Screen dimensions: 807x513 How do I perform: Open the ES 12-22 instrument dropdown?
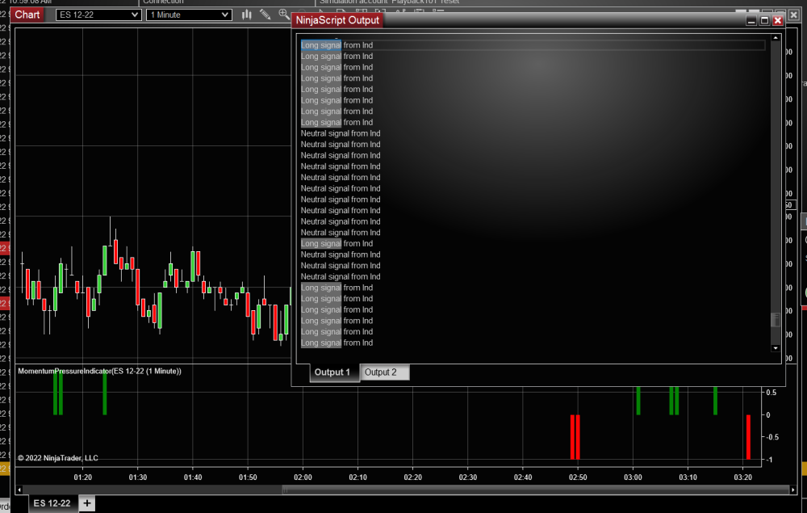pyautogui.click(x=97, y=14)
